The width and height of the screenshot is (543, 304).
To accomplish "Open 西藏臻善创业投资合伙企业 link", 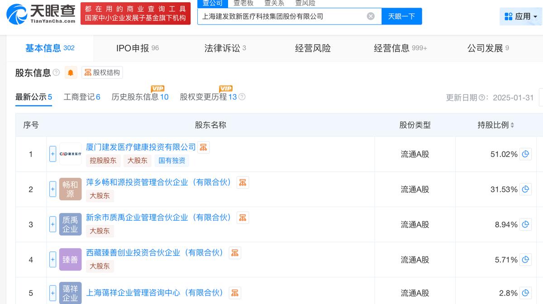I will pos(155,253).
